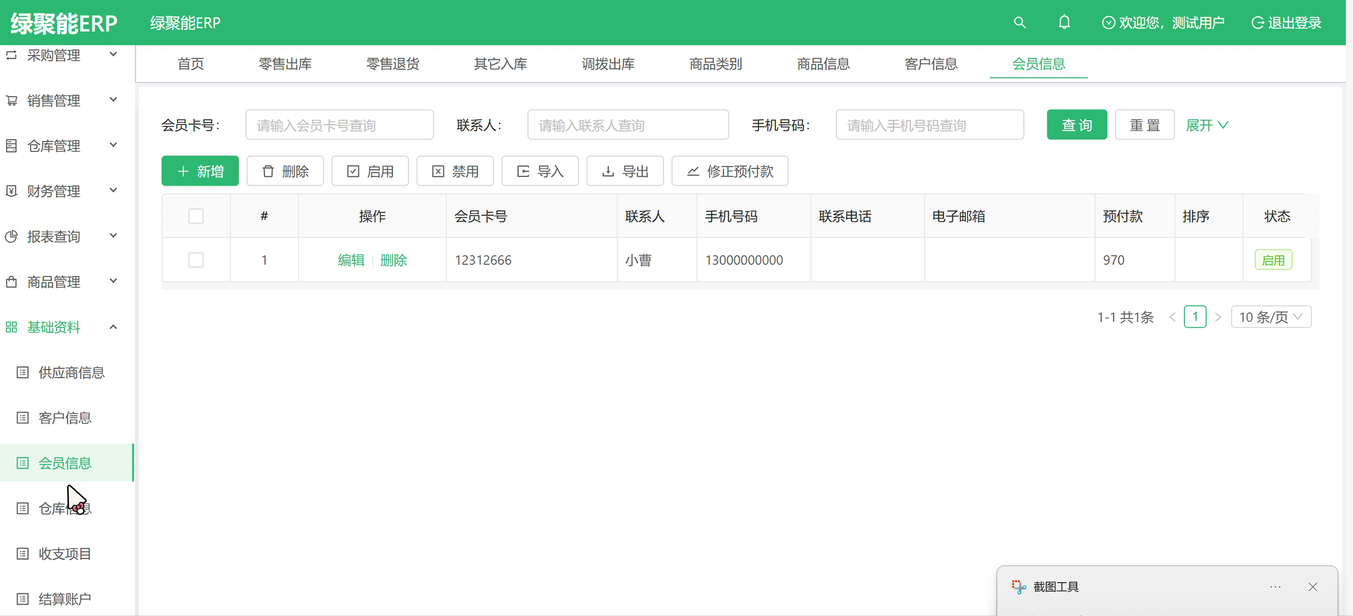Viewport: 1353px width, 616px height.
Task: Click the check-square icon on 启用 button
Action: point(353,171)
